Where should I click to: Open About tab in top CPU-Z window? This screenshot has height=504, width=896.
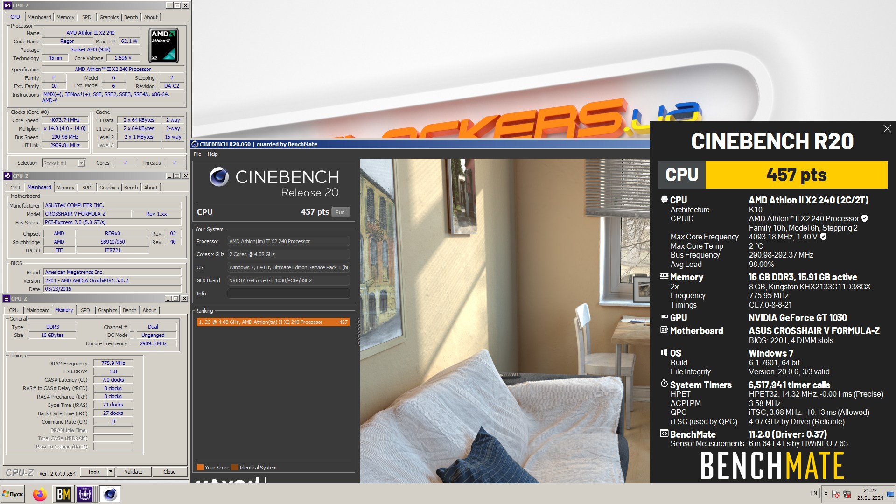point(151,17)
